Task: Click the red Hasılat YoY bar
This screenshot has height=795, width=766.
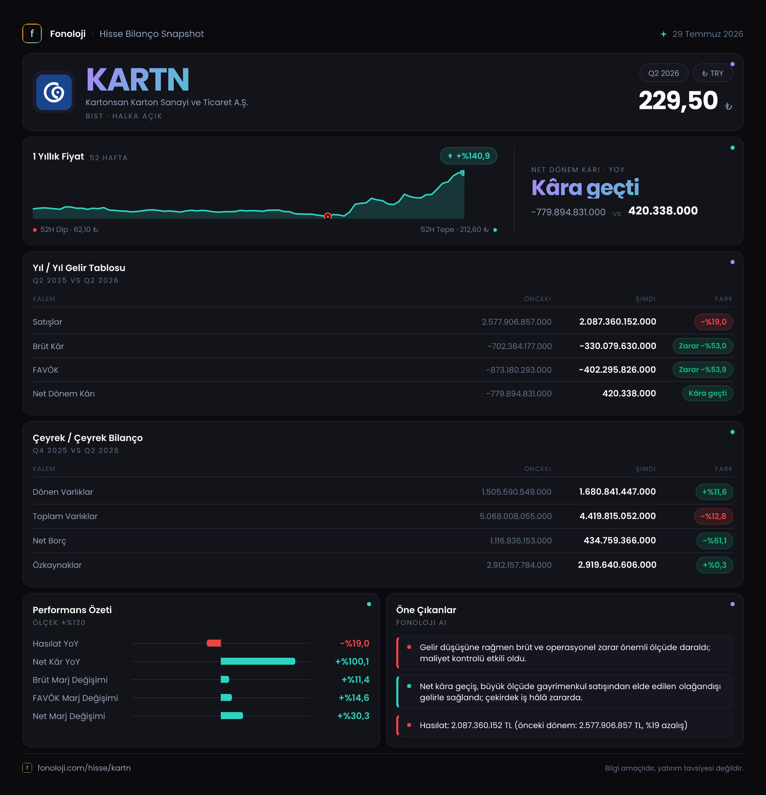Action: (x=213, y=643)
